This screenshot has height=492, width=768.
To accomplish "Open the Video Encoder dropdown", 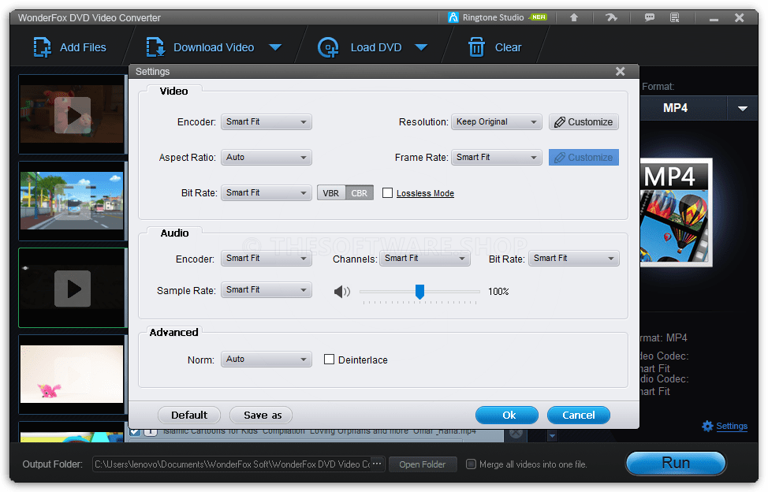I will [x=267, y=122].
